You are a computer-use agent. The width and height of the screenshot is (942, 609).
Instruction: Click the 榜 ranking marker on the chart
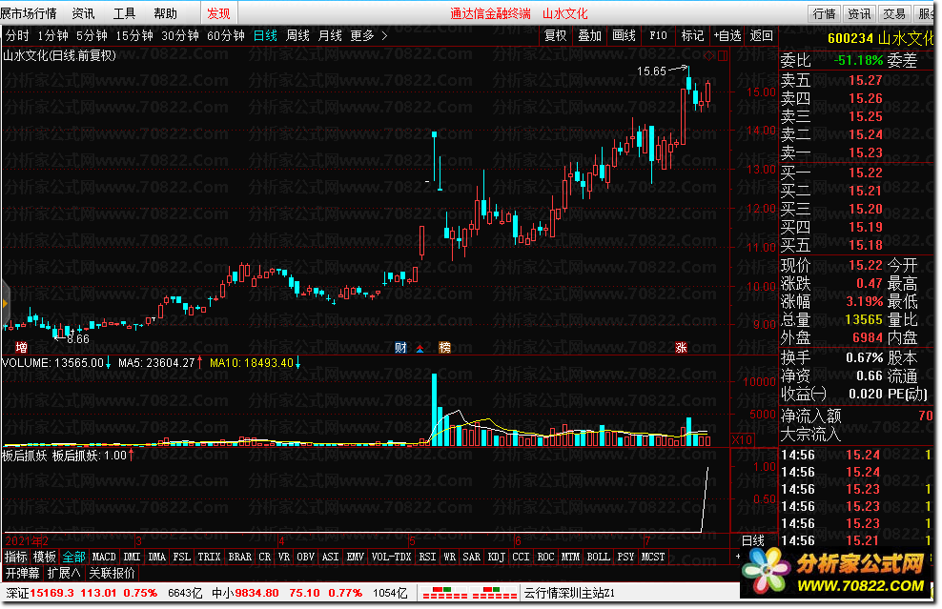(x=444, y=347)
